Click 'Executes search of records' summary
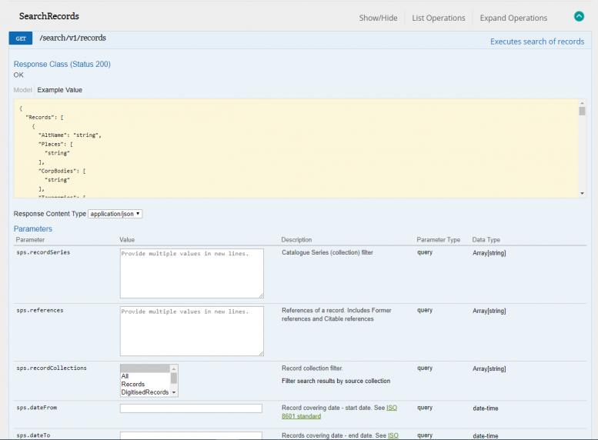Image resolution: width=598 pixels, height=440 pixels. (537, 42)
